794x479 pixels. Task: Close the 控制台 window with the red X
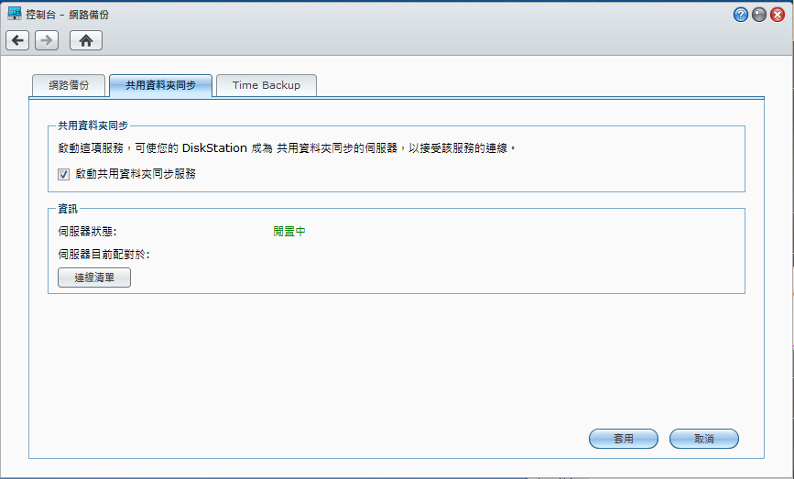pyautogui.click(x=778, y=15)
